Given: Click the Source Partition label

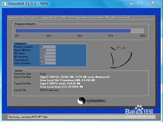Looking at the screenshot, I should pos(22,77).
